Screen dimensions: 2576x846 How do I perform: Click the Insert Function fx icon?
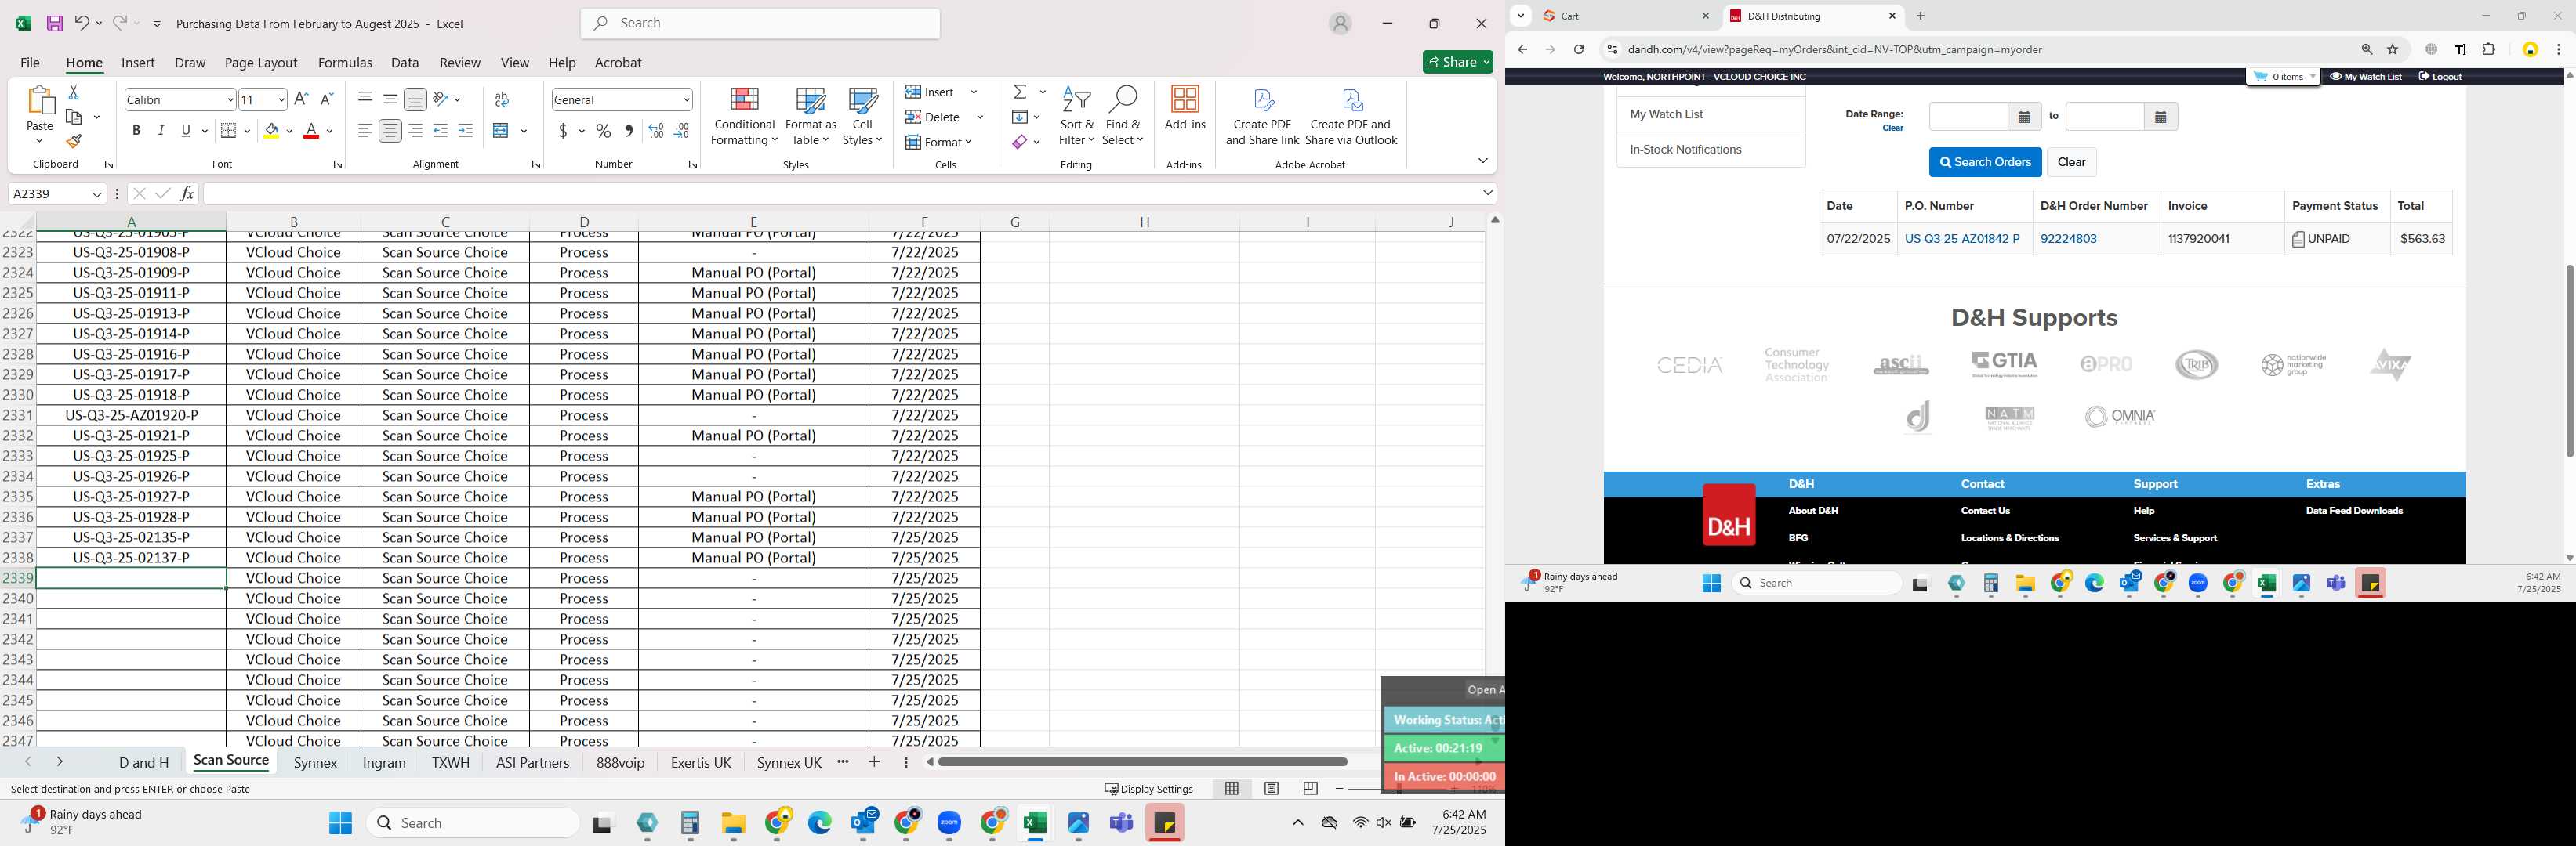click(x=187, y=193)
